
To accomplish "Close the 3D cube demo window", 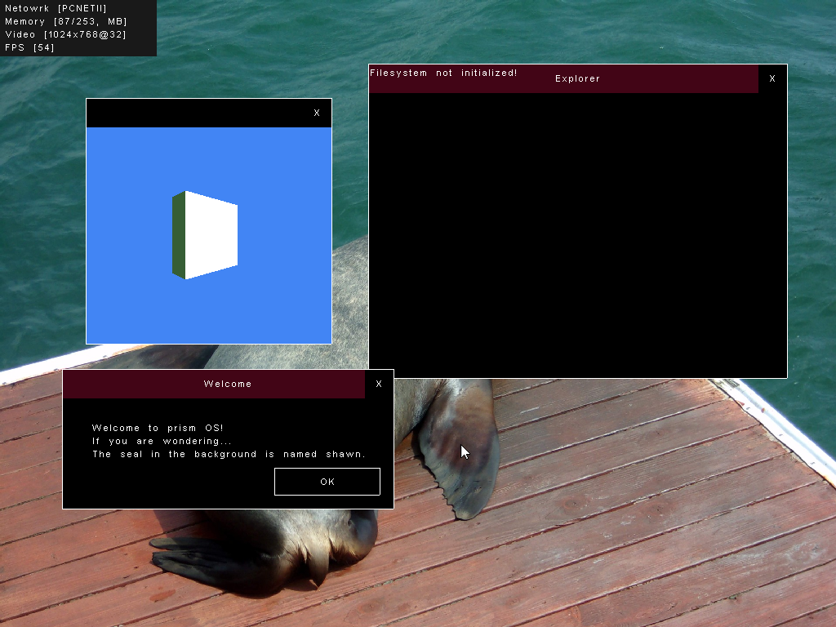I will pyautogui.click(x=317, y=113).
